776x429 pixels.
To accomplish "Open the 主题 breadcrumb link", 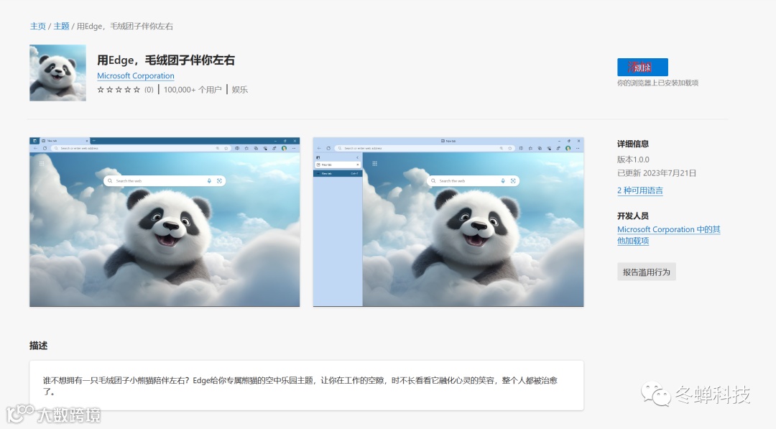I will (x=61, y=26).
